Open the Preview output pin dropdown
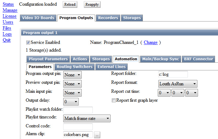This screenshot has width=218, height=139. point(72,84)
